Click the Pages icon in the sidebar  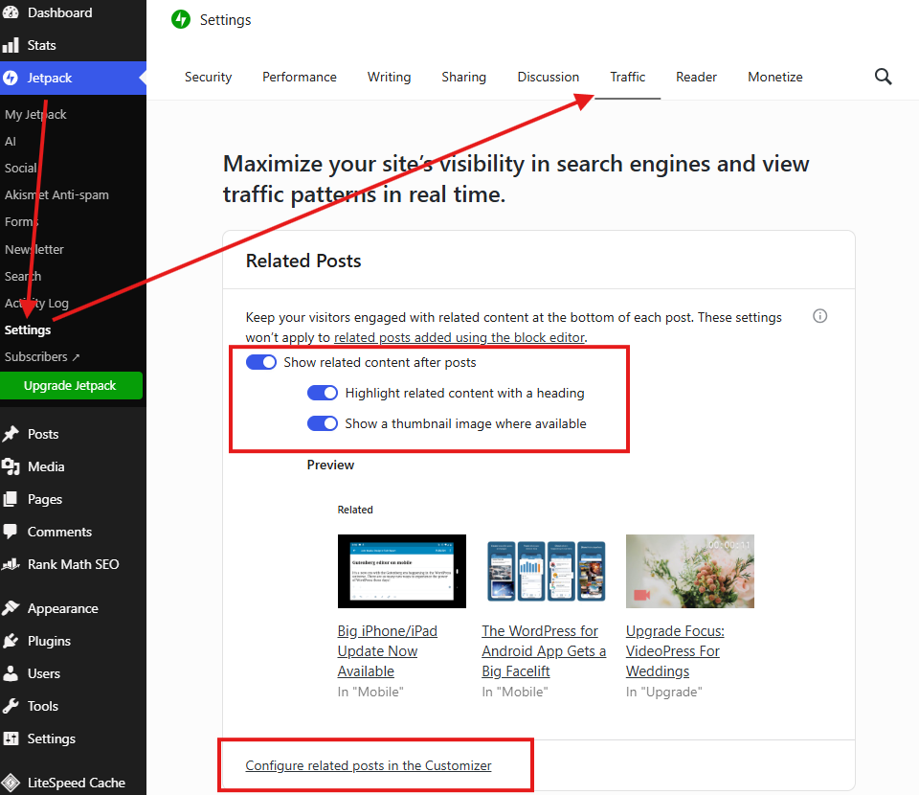(10, 499)
